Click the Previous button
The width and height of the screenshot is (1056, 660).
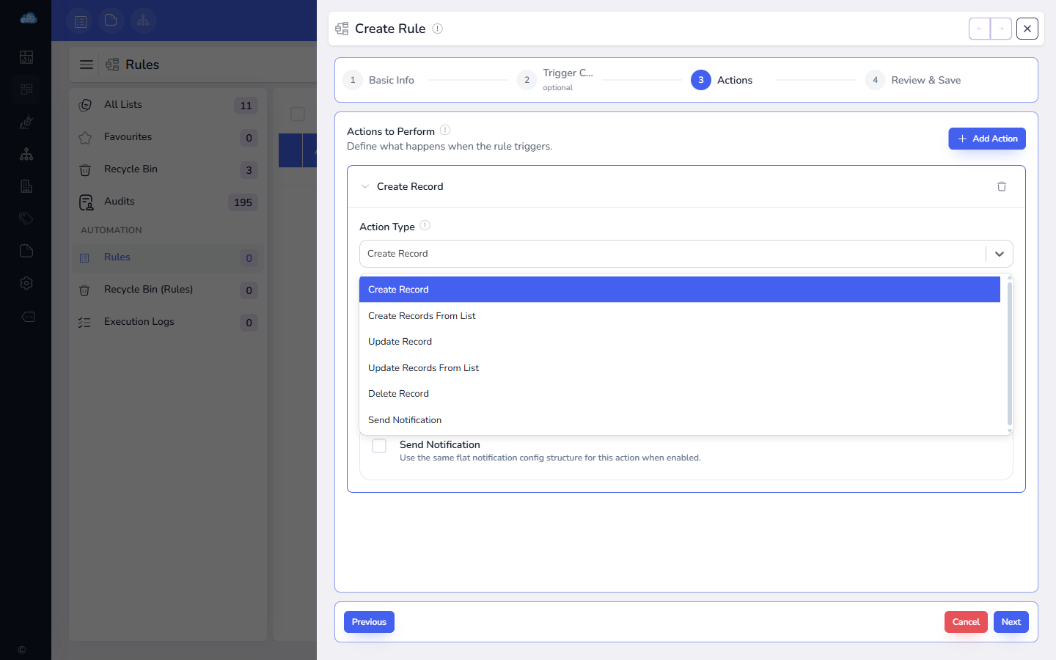[369, 622]
